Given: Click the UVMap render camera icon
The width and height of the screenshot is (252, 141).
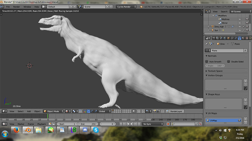Looking at the screenshot, I should pos(239,120).
